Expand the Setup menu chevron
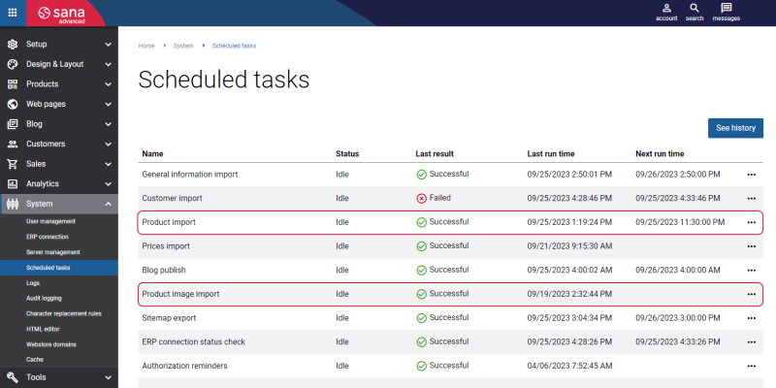 pos(109,45)
